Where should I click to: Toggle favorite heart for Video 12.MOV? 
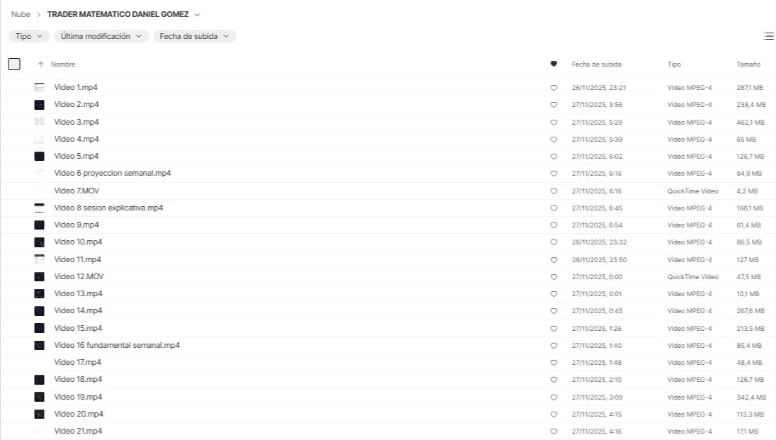pos(553,277)
